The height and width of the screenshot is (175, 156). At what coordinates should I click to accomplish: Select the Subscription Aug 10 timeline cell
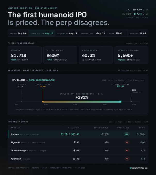42,33
